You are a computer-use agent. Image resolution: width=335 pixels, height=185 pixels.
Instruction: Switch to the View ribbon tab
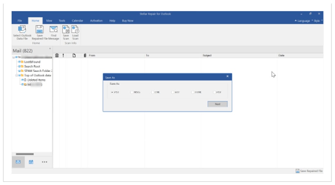point(49,21)
